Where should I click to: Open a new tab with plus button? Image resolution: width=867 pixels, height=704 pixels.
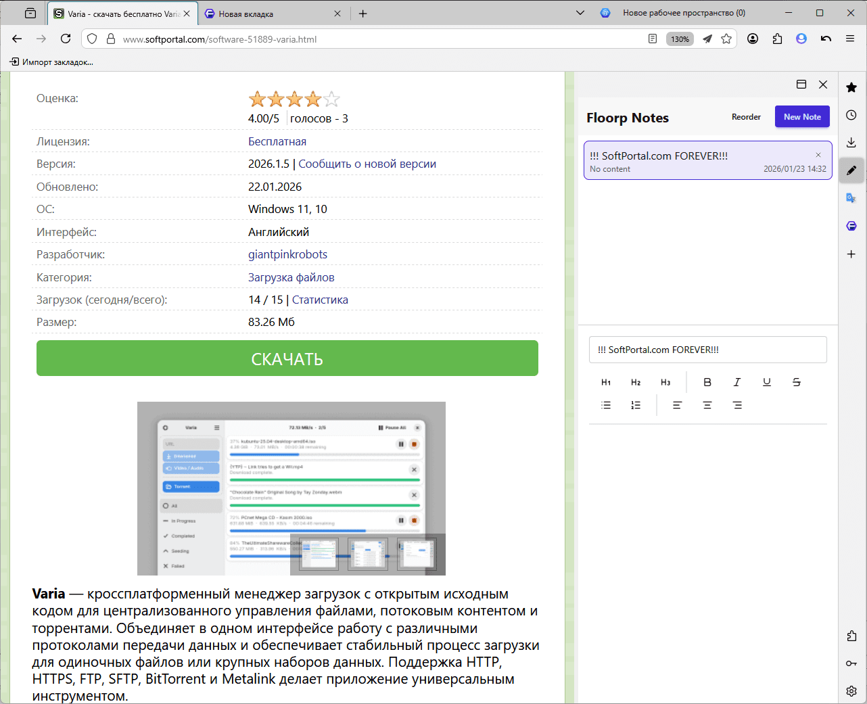363,14
